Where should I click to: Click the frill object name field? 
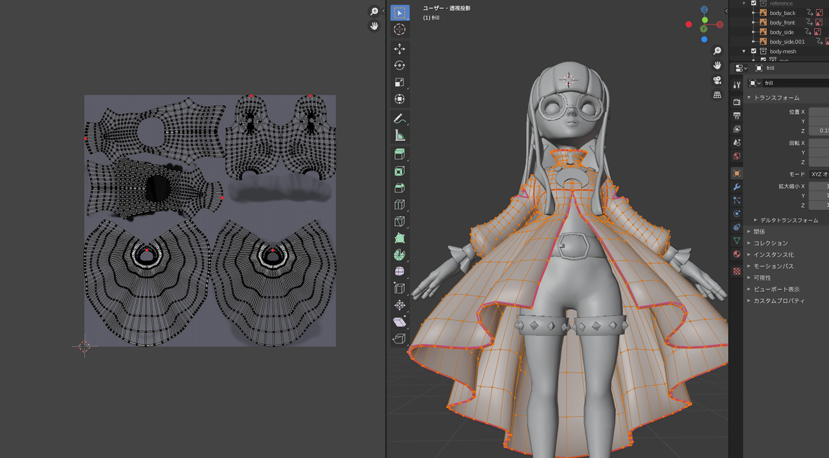[x=796, y=83]
